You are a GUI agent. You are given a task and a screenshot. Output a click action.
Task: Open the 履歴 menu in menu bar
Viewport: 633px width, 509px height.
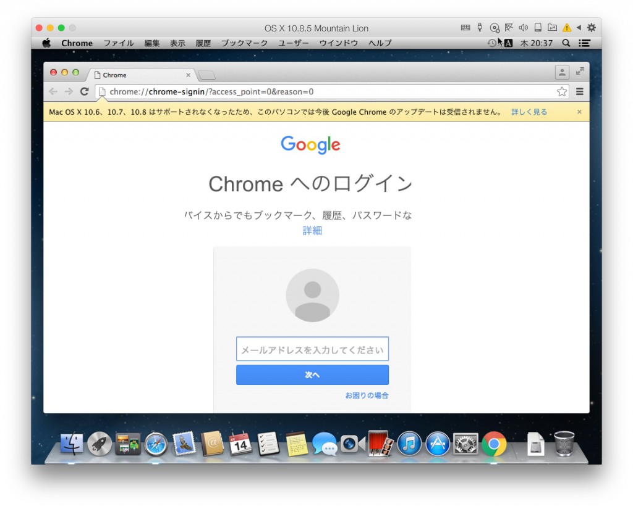203,43
